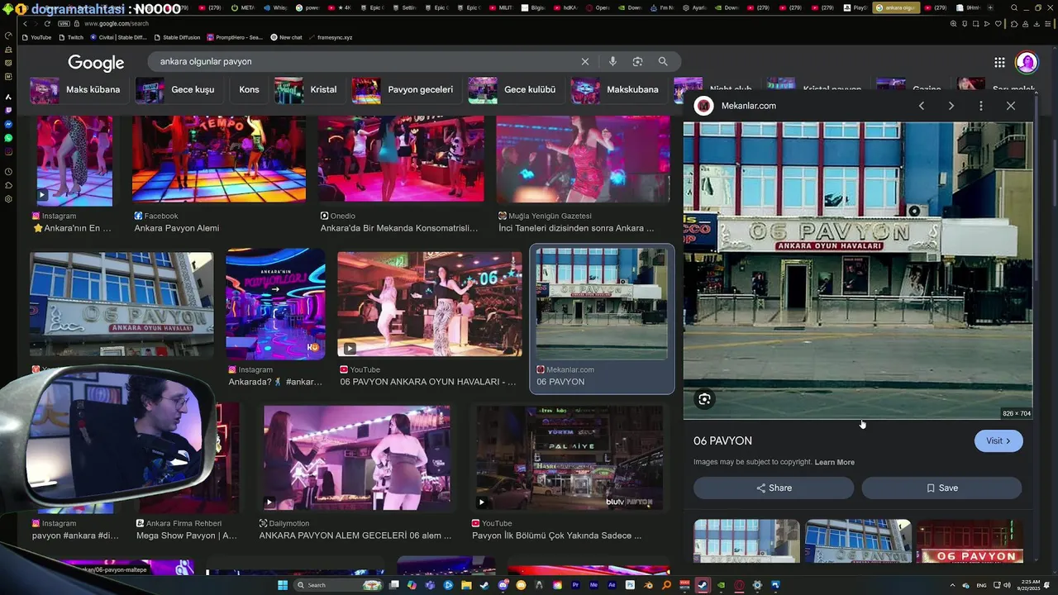Open the New chat bookmark
Image resolution: width=1058 pixels, height=595 pixels.
(x=286, y=37)
